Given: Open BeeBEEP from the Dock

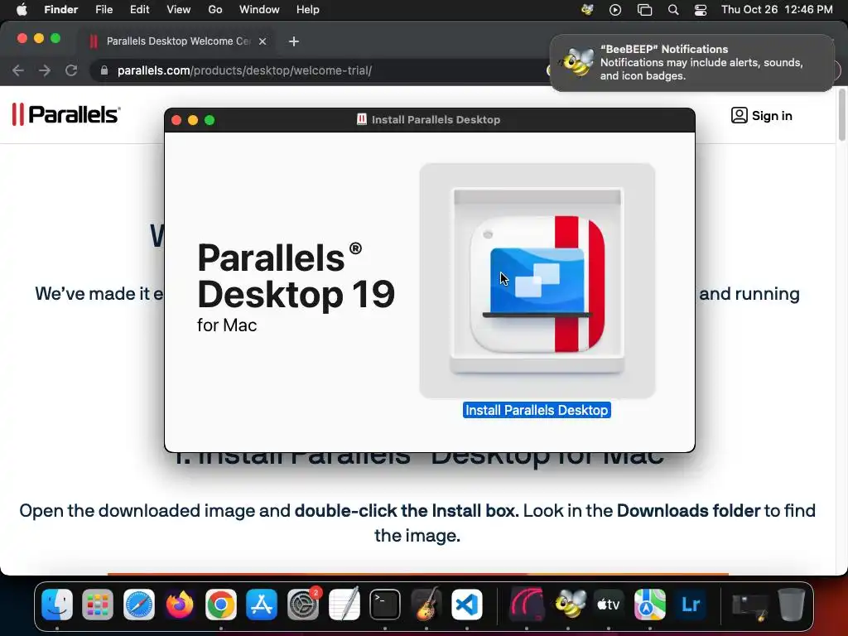Looking at the screenshot, I should 570,604.
